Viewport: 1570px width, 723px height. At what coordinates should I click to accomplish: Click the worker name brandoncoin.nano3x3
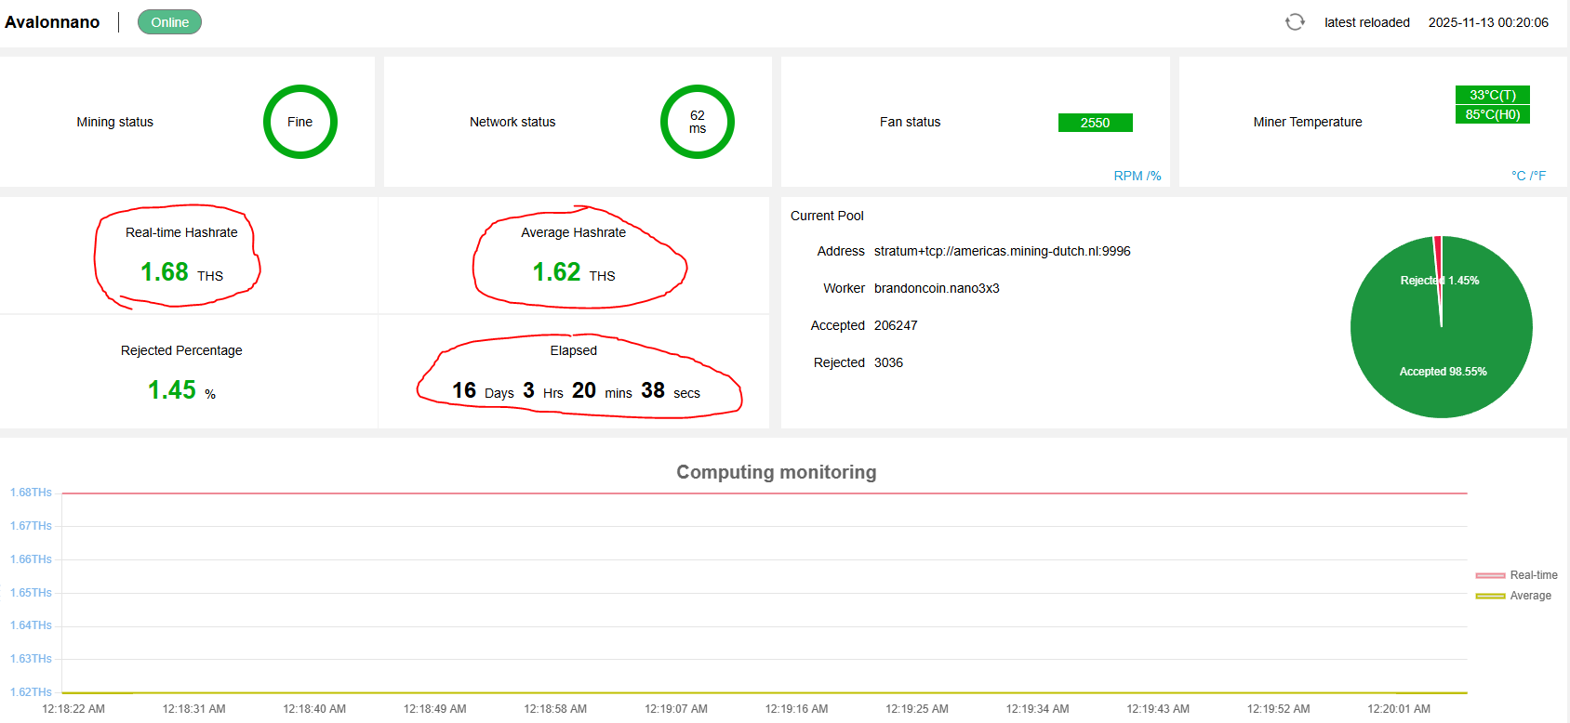pos(937,288)
